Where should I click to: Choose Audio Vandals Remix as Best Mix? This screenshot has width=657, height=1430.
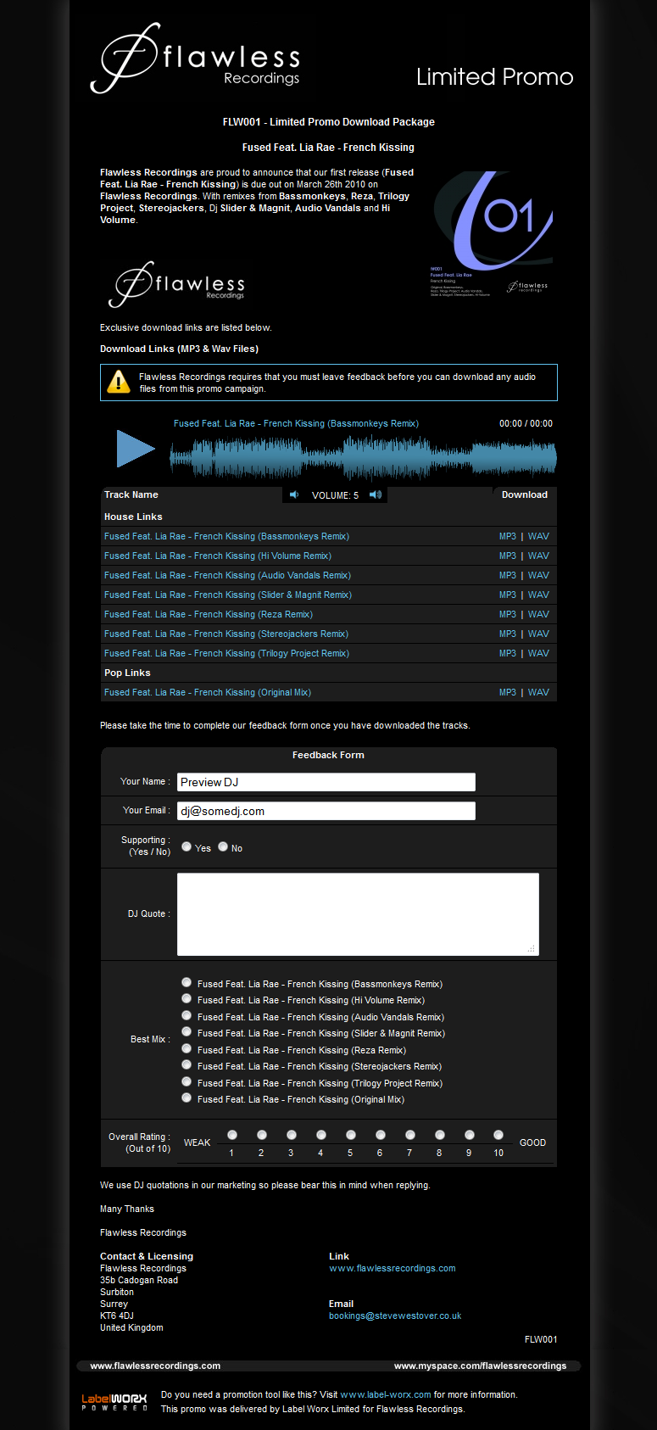(x=187, y=1015)
